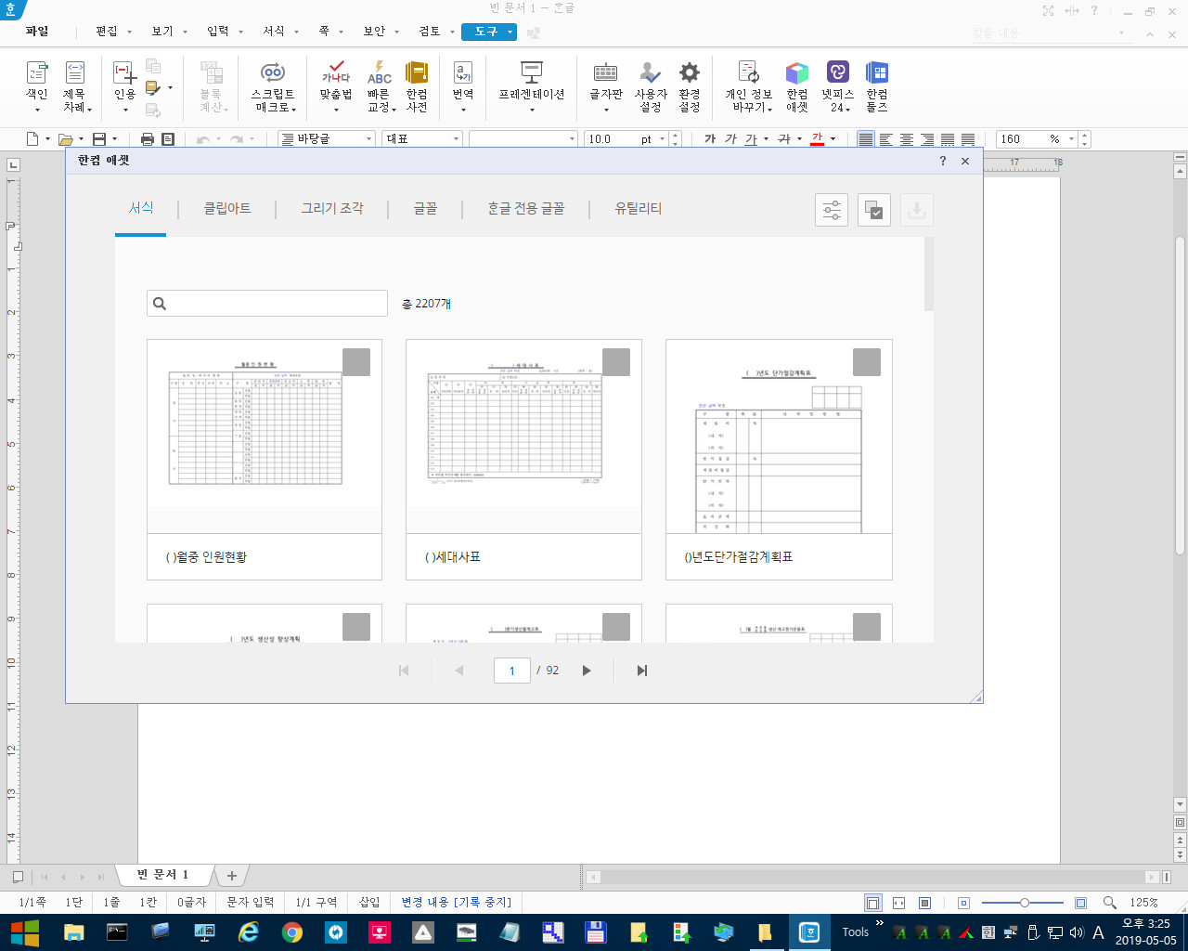
Task: Click 파일 menu button
Action: point(37,32)
